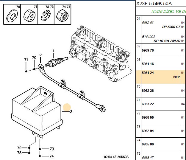Click callout 72 below the relay box
Image resolution: width=186 pixels, height=160 pixels.
(19, 148)
